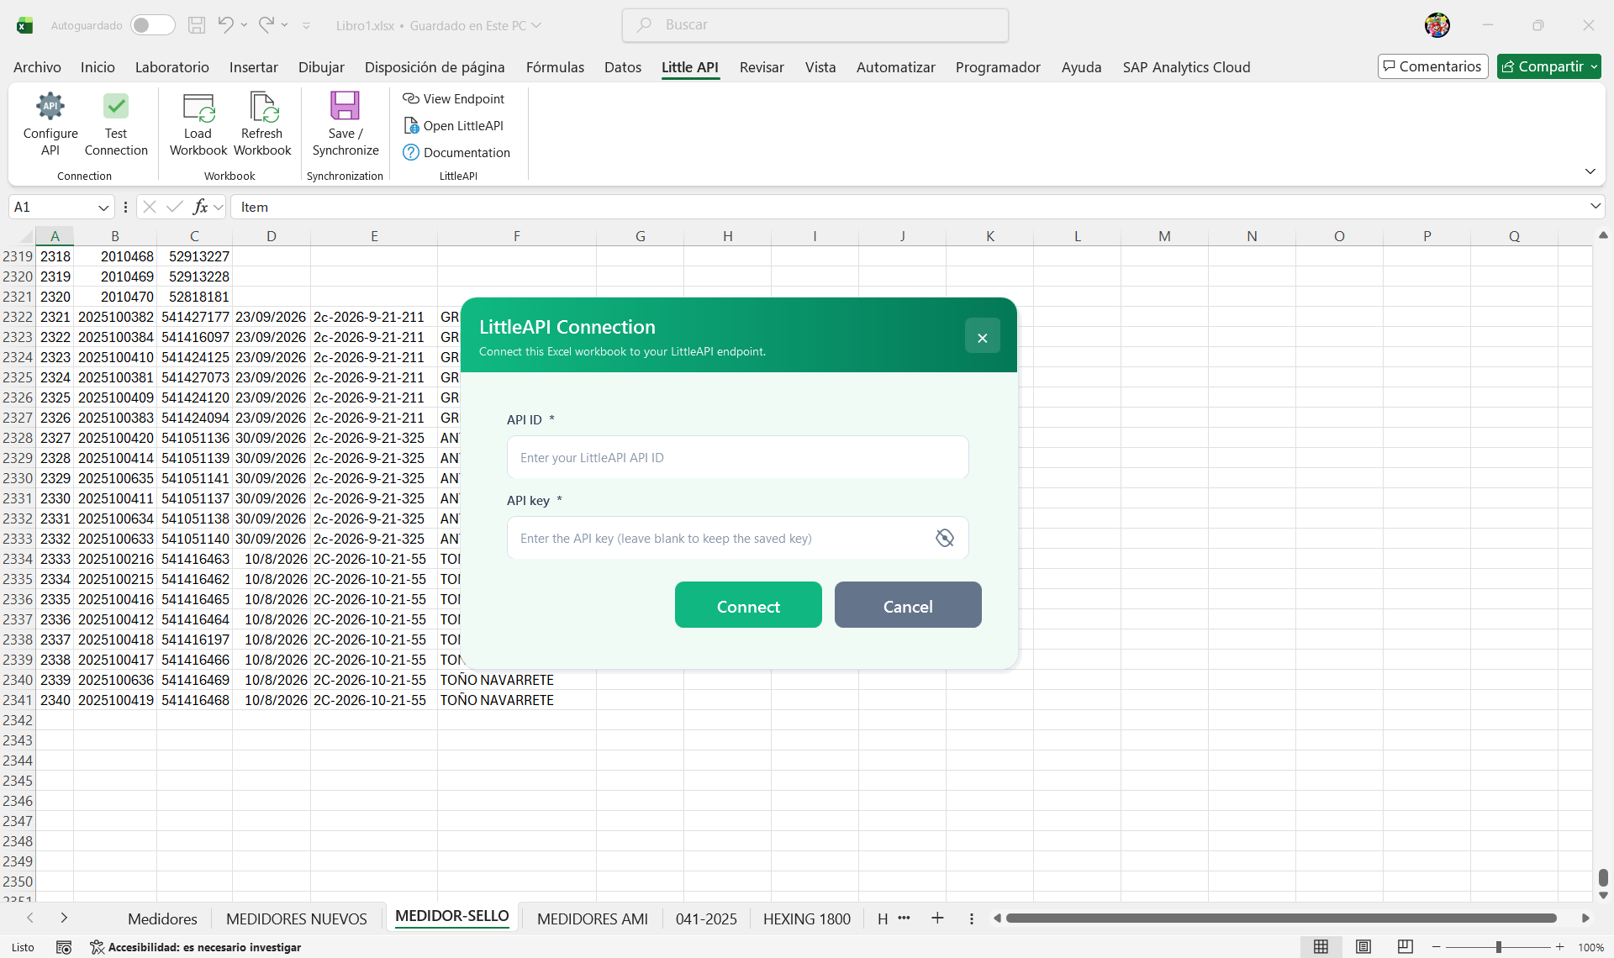Open the file location dropdown in title
The image size is (1614, 958).
pyautogui.click(x=536, y=25)
